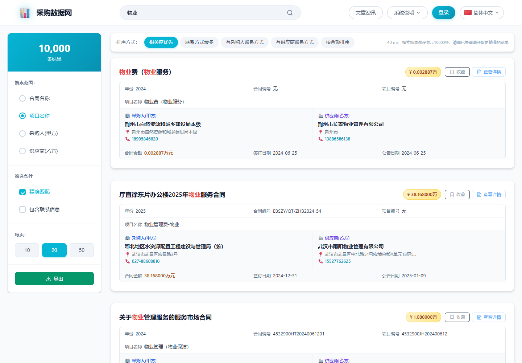Sort by 相关度优先
Screen dimensions: 522x363
(x=161, y=42)
